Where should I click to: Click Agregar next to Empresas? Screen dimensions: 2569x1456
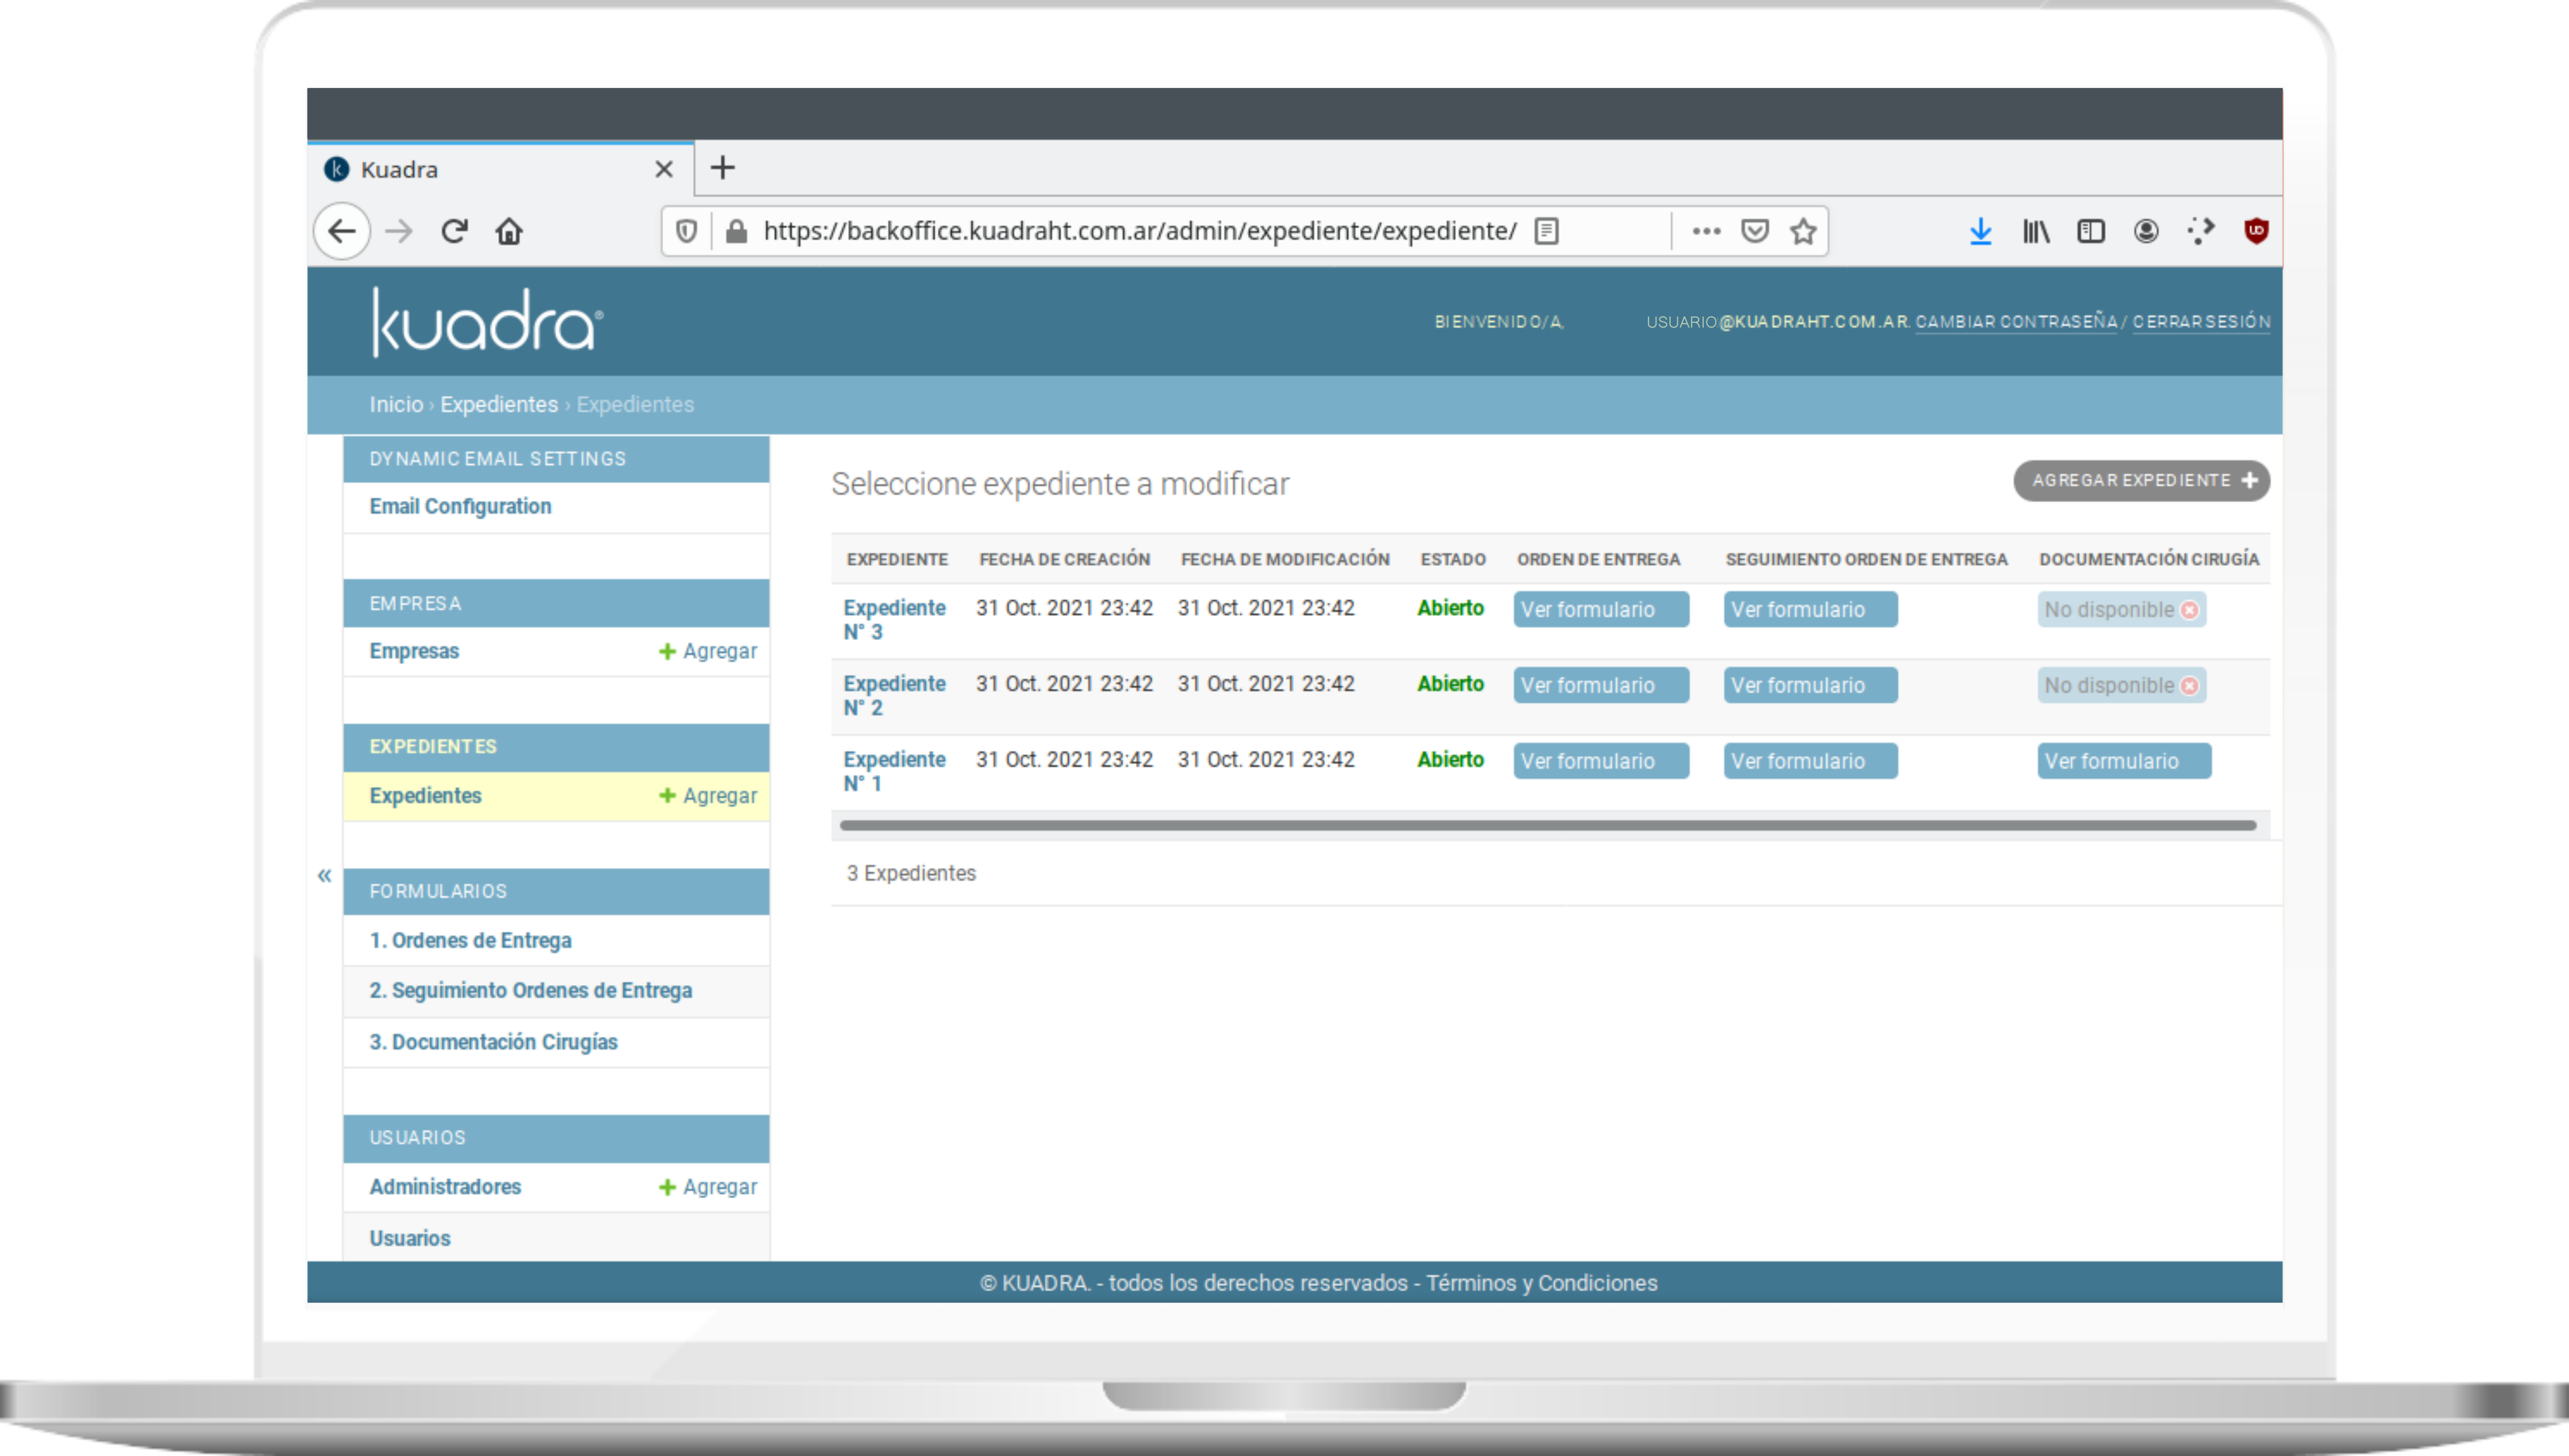click(x=708, y=651)
